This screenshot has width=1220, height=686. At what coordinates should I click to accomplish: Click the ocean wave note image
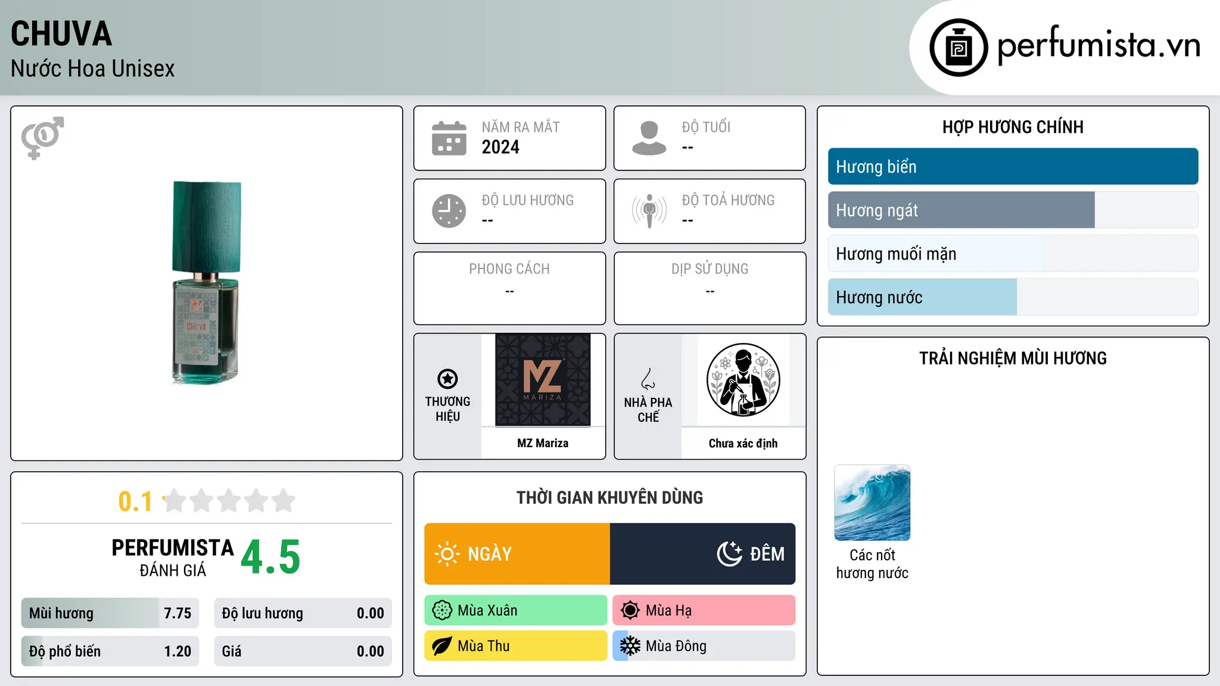[872, 503]
